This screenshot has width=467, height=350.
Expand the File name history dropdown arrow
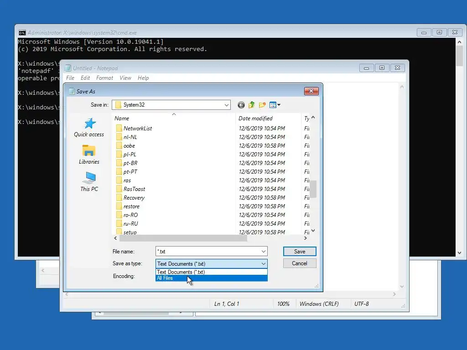pyautogui.click(x=263, y=252)
